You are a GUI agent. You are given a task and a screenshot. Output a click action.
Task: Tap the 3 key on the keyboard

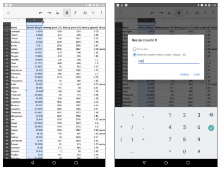[x=199, y=115]
